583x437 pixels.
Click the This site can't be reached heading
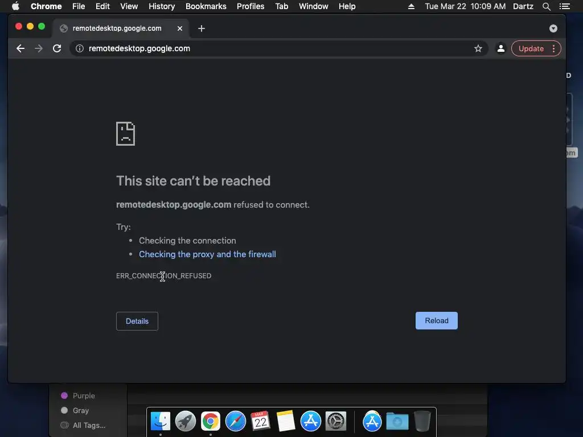(194, 181)
